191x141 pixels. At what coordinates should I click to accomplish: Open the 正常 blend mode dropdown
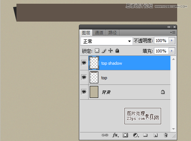point(107,41)
